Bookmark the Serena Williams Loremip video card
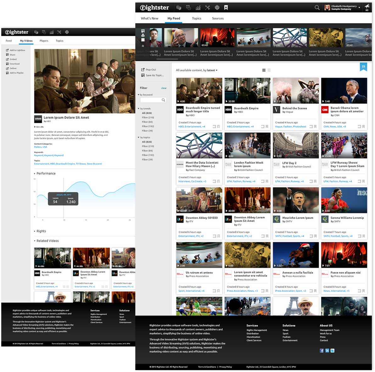The width and height of the screenshot is (375, 372). tap(364, 236)
